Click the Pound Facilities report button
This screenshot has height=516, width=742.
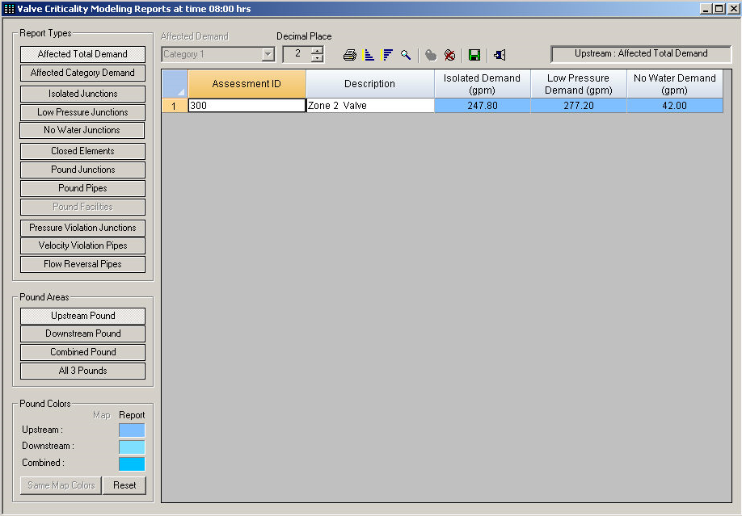pyautogui.click(x=82, y=207)
